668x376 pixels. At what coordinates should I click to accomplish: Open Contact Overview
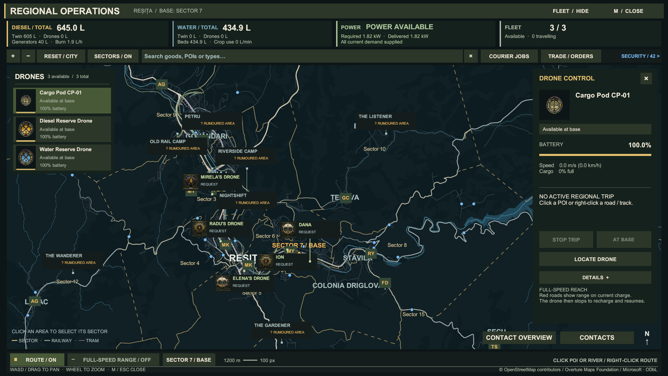tap(519, 337)
